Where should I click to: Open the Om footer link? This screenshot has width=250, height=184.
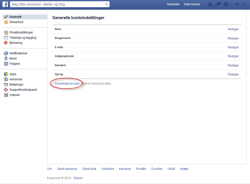coord(49,169)
